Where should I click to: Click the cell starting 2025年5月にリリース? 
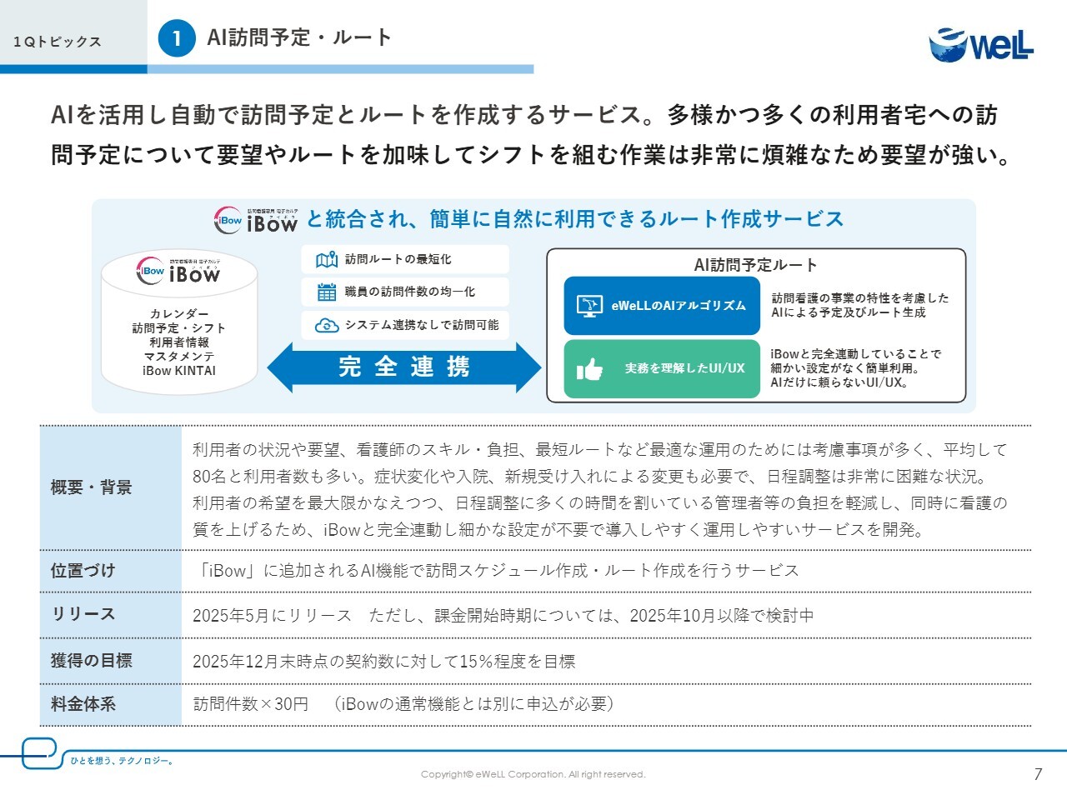[x=607, y=615]
